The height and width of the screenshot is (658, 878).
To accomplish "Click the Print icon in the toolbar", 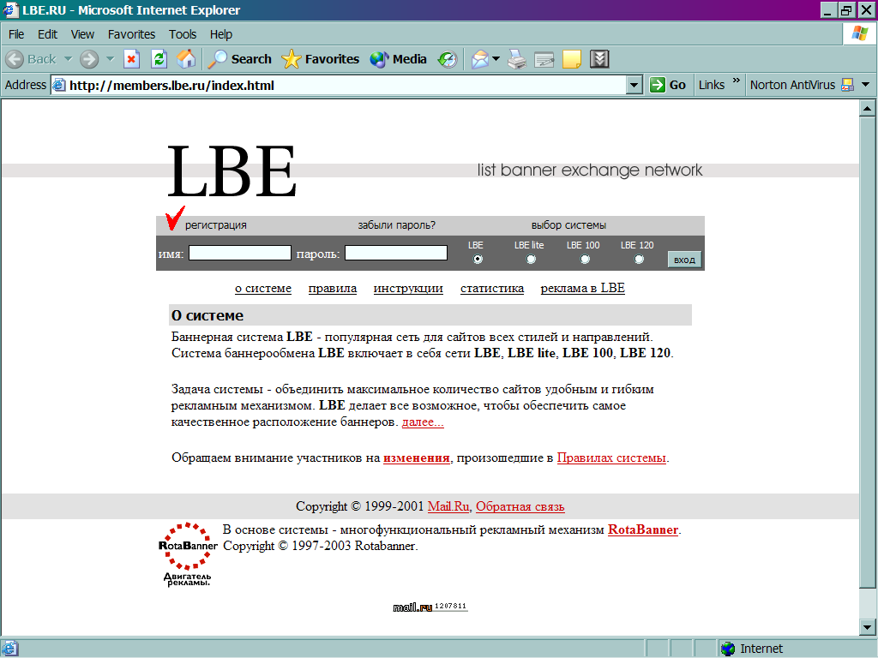I will click(516, 59).
